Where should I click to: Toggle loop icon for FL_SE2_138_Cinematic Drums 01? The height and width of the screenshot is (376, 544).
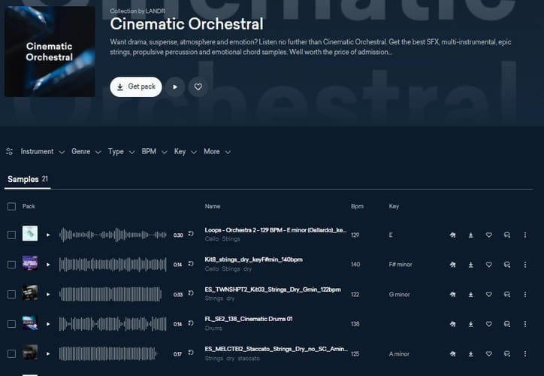coord(191,323)
